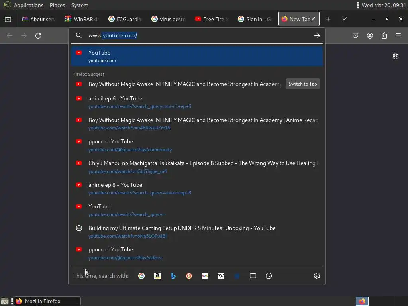Open the top panel three-dots handle

click(x=358, y=5)
